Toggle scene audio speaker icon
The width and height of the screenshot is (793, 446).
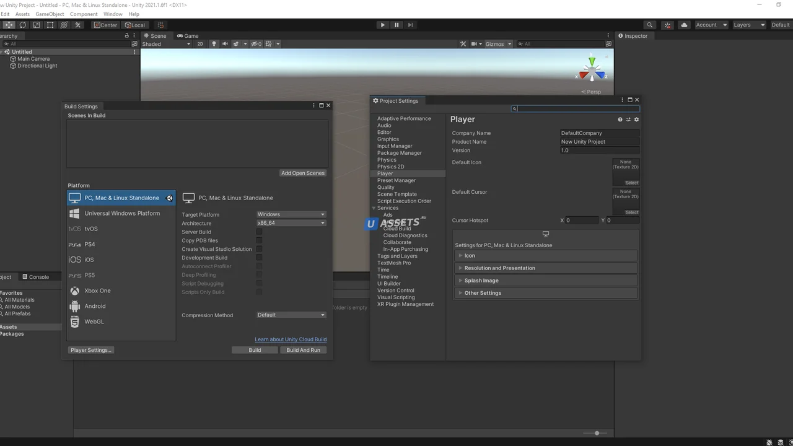pyautogui.click(x=225, y=44)
